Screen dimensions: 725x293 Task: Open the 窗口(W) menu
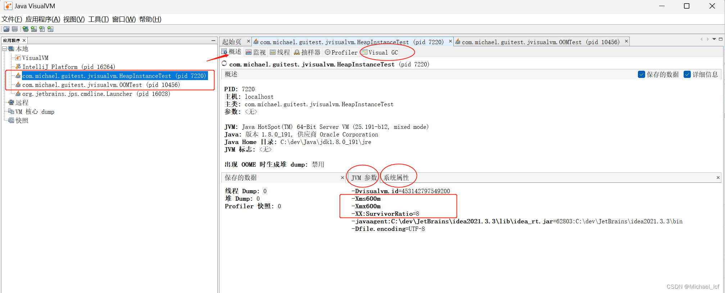coord(124,19)
